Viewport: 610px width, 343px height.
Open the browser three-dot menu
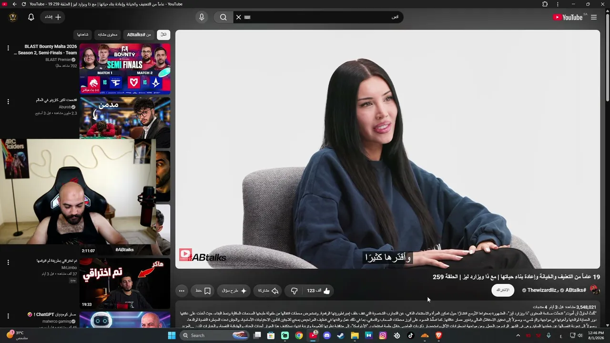coord(558,4)
